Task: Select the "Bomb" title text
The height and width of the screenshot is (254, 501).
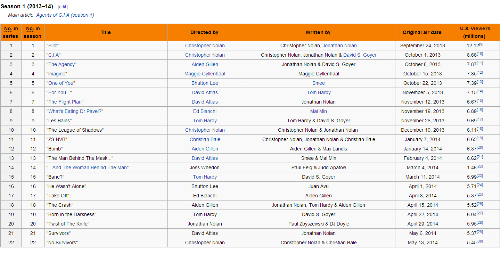Action: tap(55, 149)
